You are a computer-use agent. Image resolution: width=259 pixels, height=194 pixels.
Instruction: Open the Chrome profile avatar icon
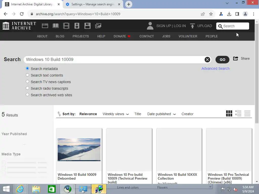coord(245,14)
